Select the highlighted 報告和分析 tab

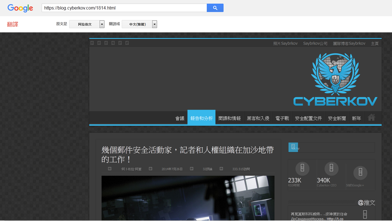coord(201,118)
